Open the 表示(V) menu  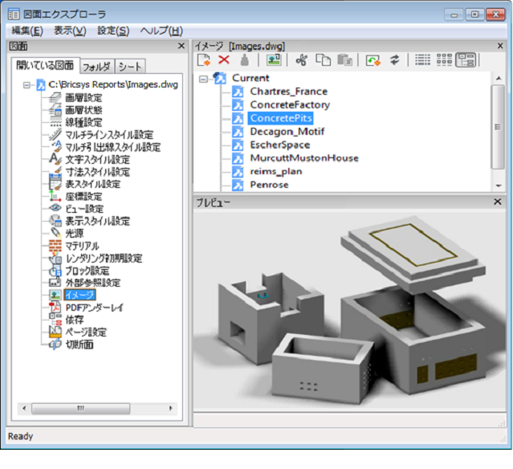pyautogui.click(x=70, y=31)
